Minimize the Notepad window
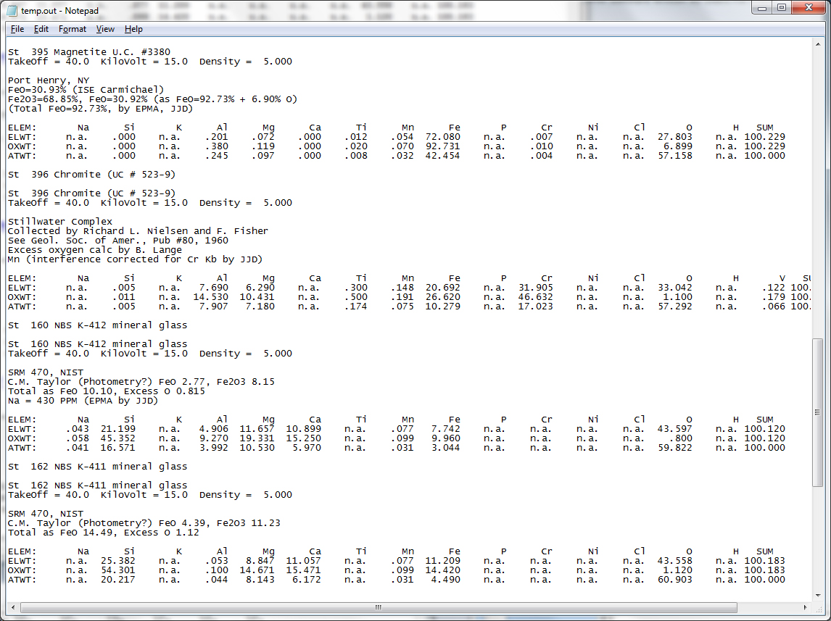831x621 pixels. tap(761, 8)
